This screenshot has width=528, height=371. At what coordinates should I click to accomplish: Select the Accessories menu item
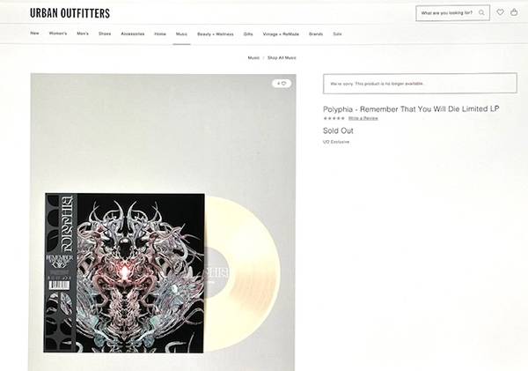pos(133,34)
